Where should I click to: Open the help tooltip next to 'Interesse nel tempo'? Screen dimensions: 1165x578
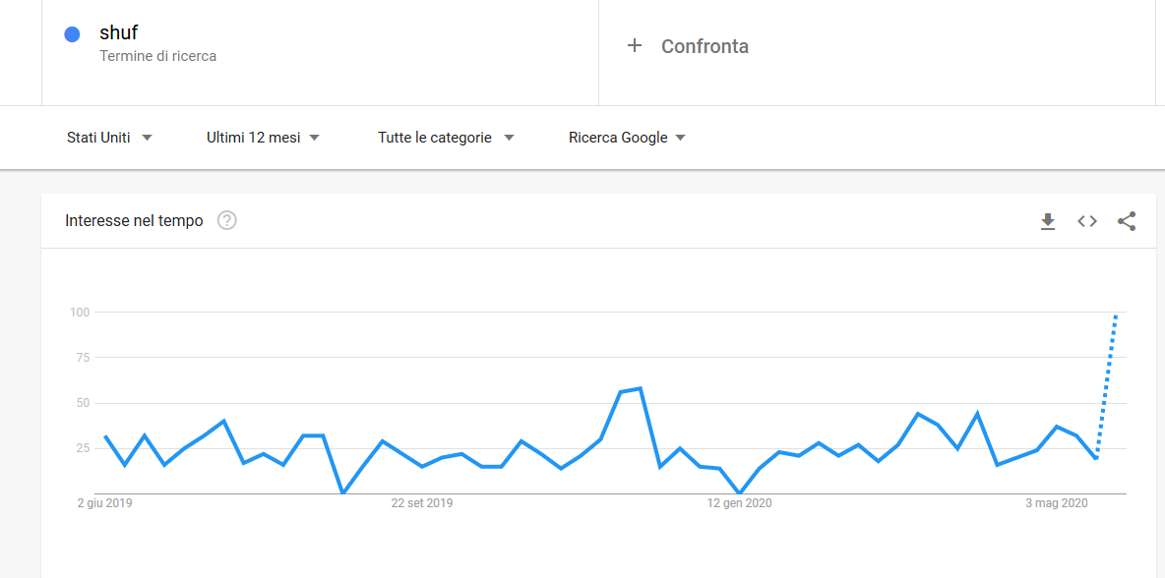(x=227, y=220)
